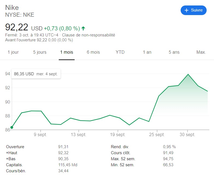Viewport: 214px width, 175px height.
Task: Select the 1 jour tab
Action: coord(13,52)
